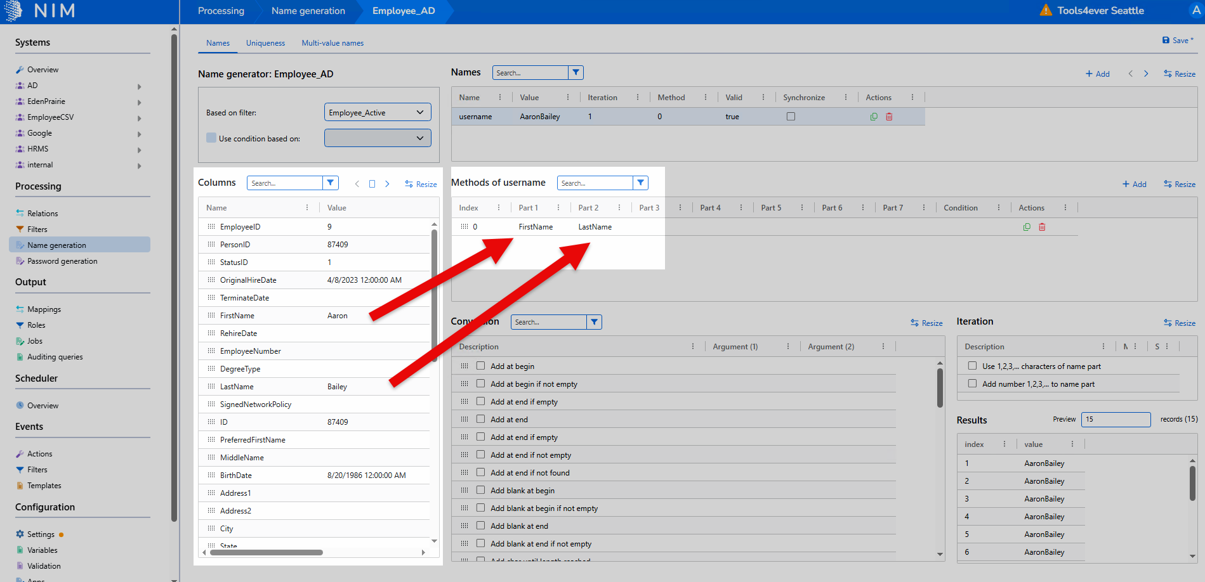This screenshot has height=582, width=1205.
Task: Expand the EmployeeCSV system in sidebar
Action: pyautogui.click(x=139, y=118)
